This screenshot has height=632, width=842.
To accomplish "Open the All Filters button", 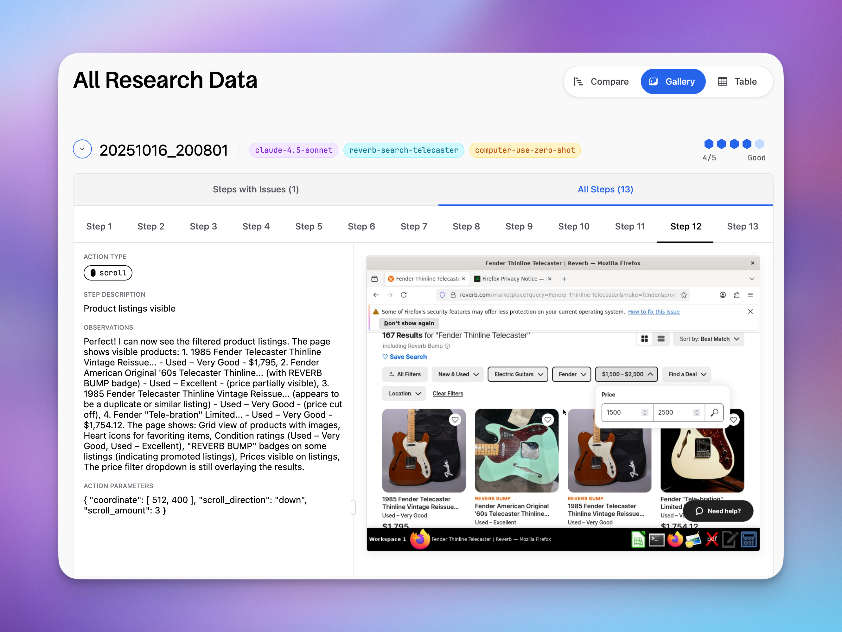I will coord(405,374).
